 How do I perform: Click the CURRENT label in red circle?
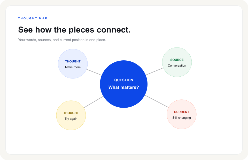(182, 112)
